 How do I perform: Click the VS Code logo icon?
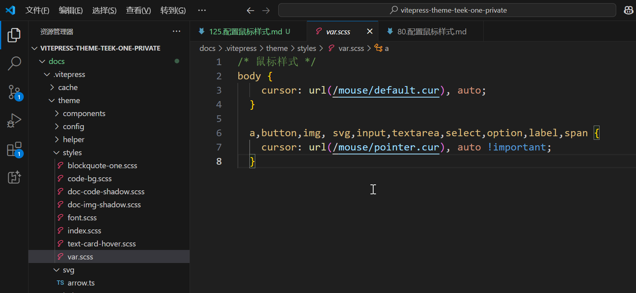click(x=10, y=10)
